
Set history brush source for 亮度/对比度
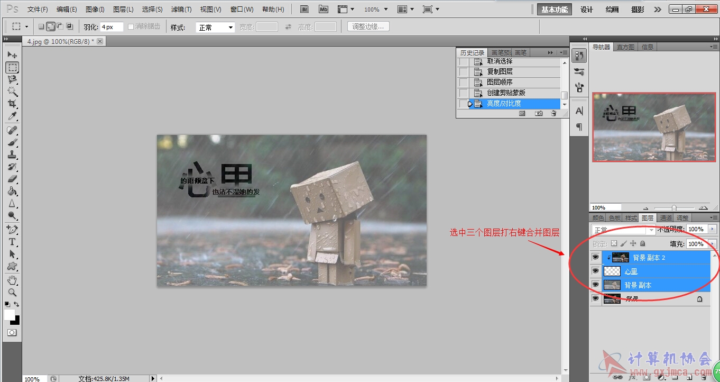click(x=464, y=104)
